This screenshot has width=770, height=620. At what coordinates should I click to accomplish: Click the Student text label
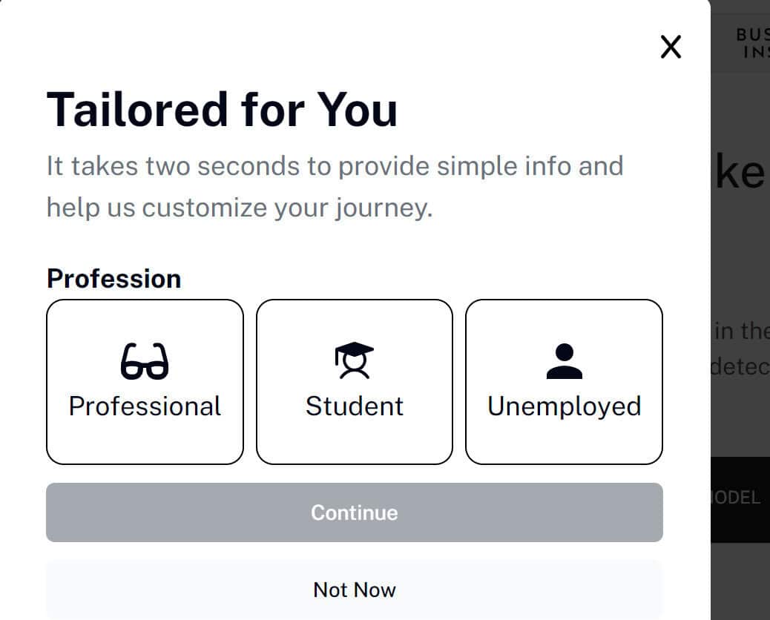355,406
